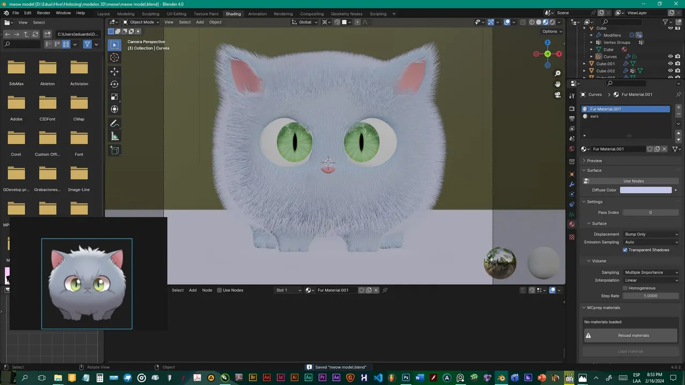Select the ears material slot

tap(626, 116)
